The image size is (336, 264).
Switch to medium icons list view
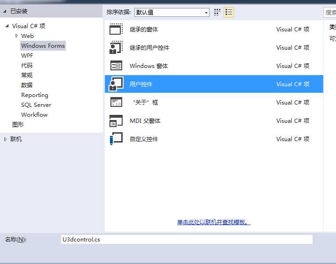pyautogui.click(x=229, y=13)
